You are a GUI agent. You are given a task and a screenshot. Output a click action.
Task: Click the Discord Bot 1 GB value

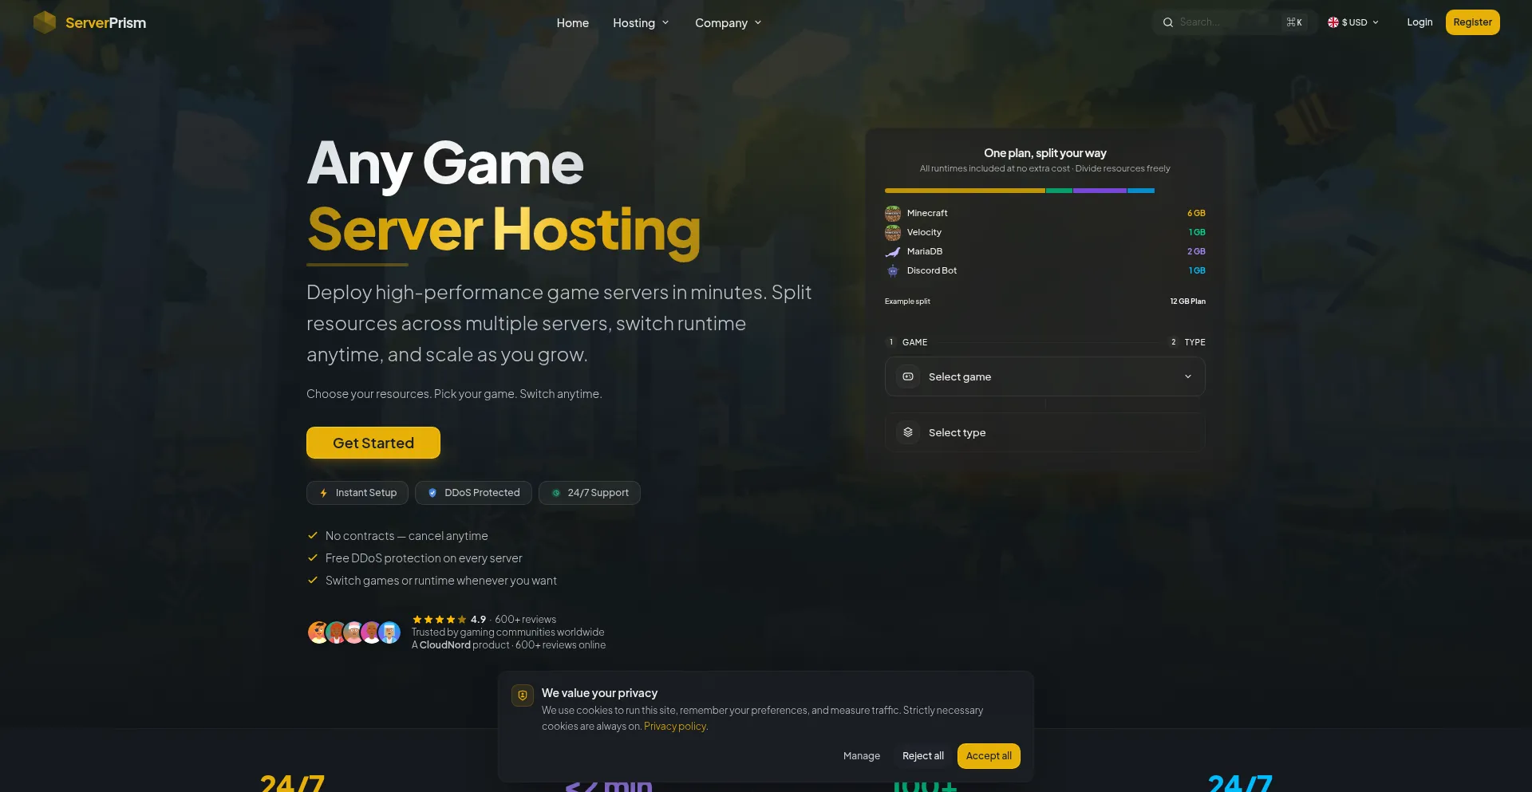pyautogui.click(x=1197, y=271)
